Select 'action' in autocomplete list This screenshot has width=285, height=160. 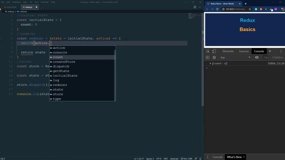click(x=82, y=48)
